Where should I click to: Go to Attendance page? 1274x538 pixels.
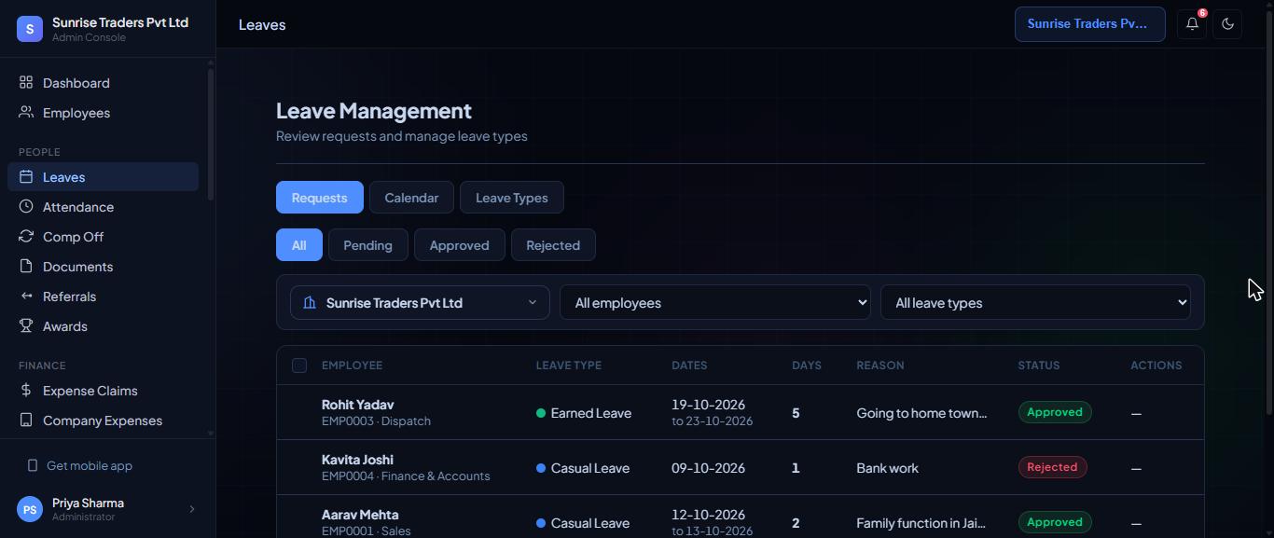click(x=103, y=207)
